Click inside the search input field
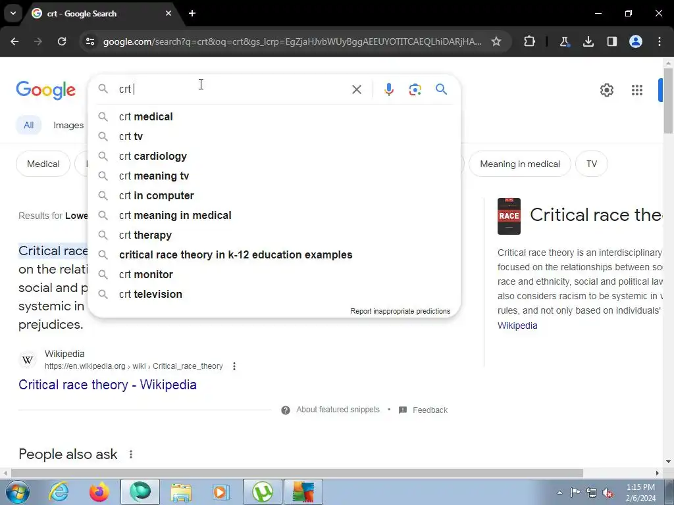The image size is (674, 505). tap(232, 89)
